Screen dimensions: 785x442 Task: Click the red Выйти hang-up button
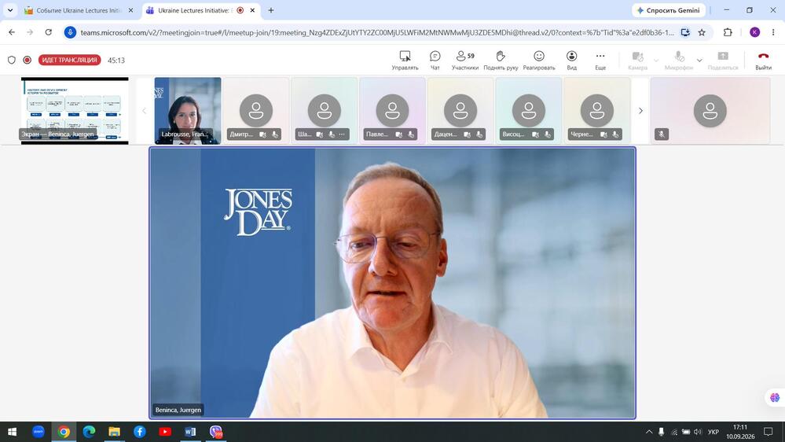[763, 60]
